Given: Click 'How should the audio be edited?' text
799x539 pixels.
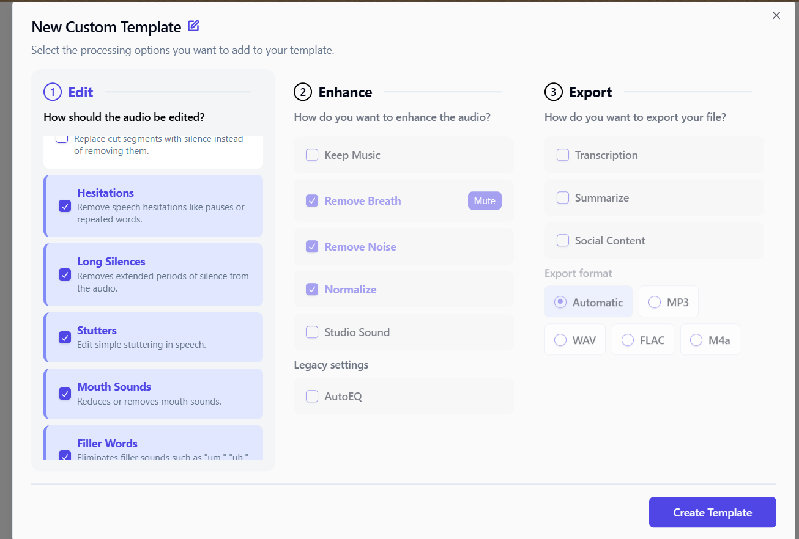Looking at the screenshot, I should pos(124,117).
